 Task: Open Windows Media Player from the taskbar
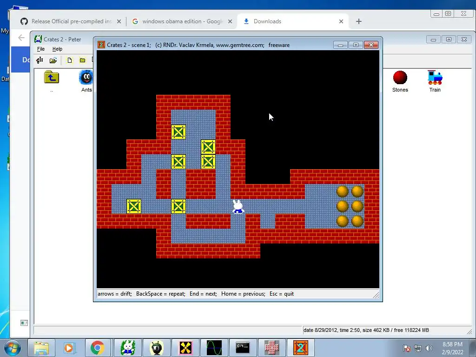69,348
